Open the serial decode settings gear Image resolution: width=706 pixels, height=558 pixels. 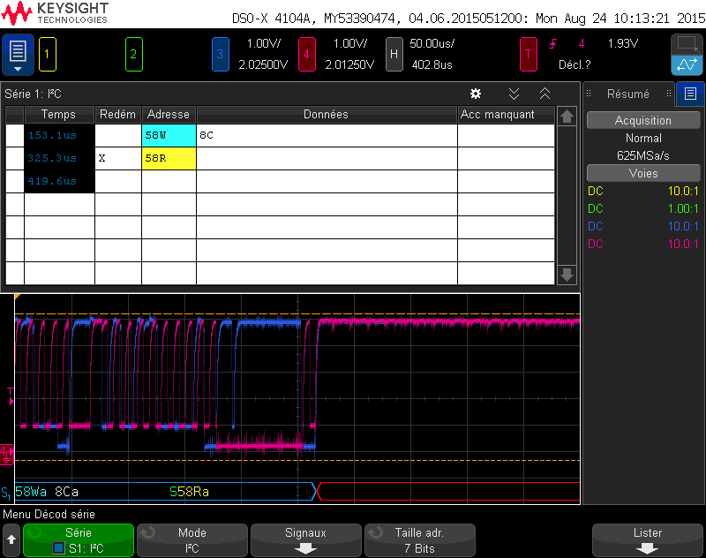coord(476,93)
